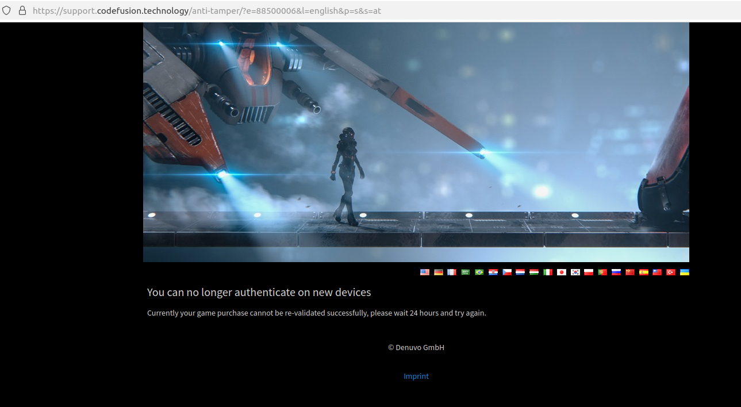Select the Portuguese flag language
The width and height of the screenshot is (741, 407).
(602, 272)
